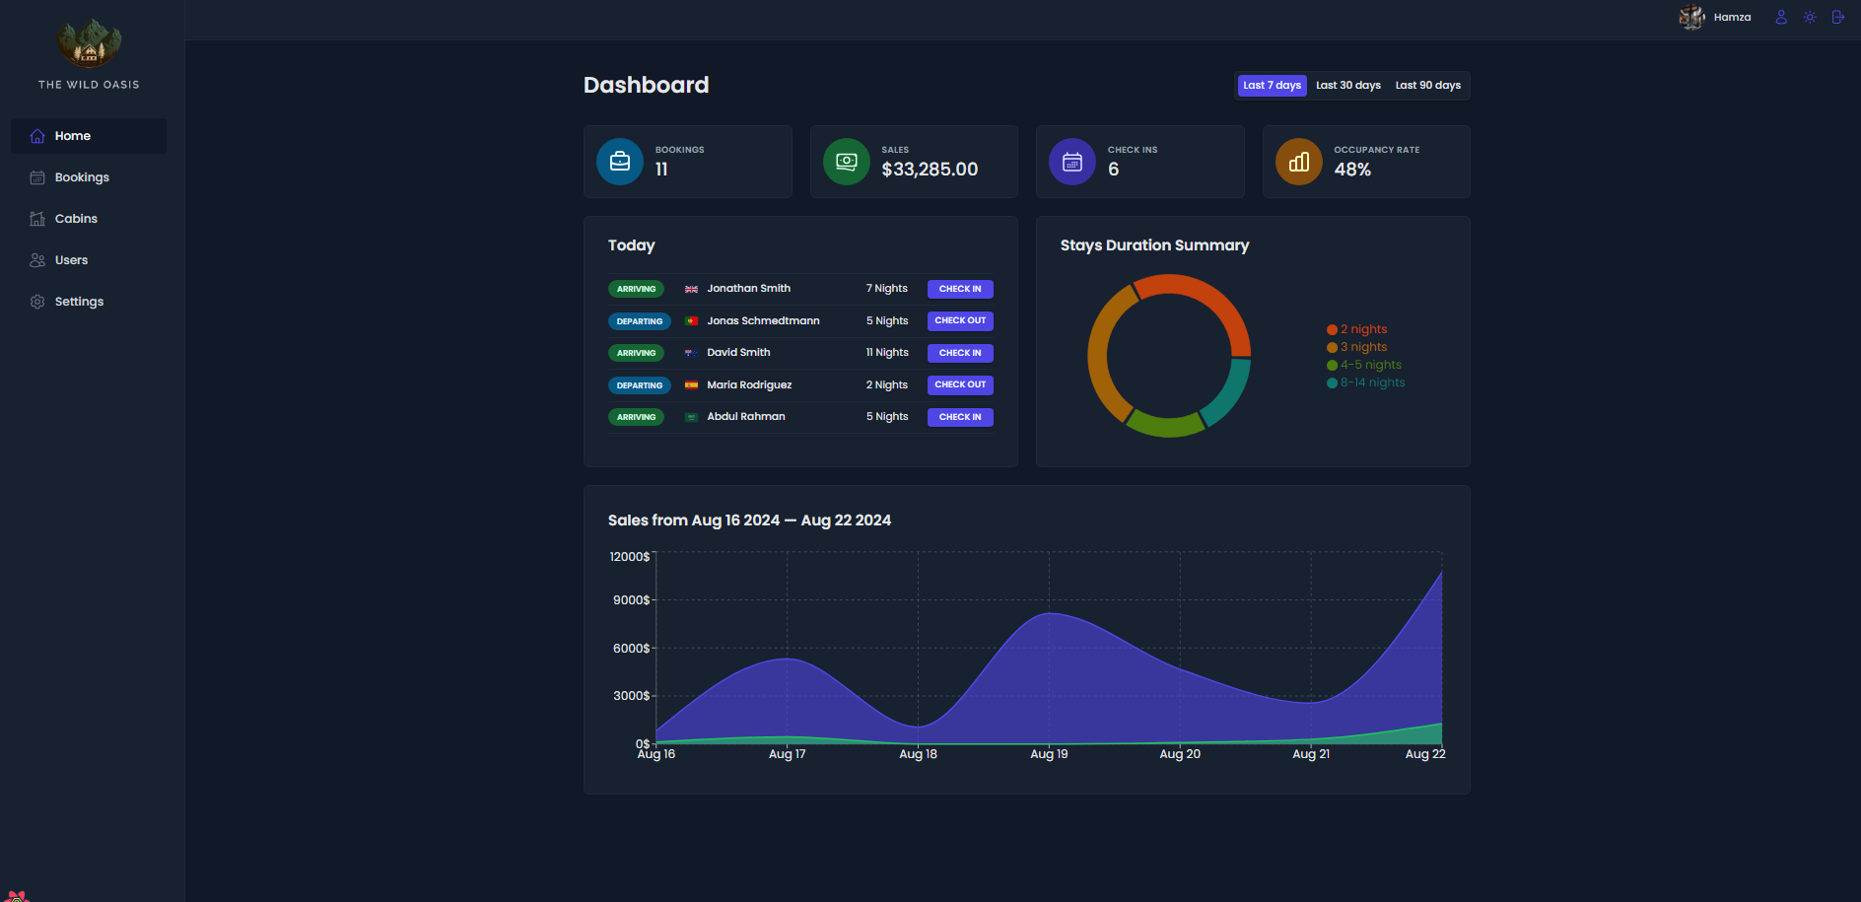1861x902 pixels.
Task: Click the Dashboard heading
Action: pos(646,85)
